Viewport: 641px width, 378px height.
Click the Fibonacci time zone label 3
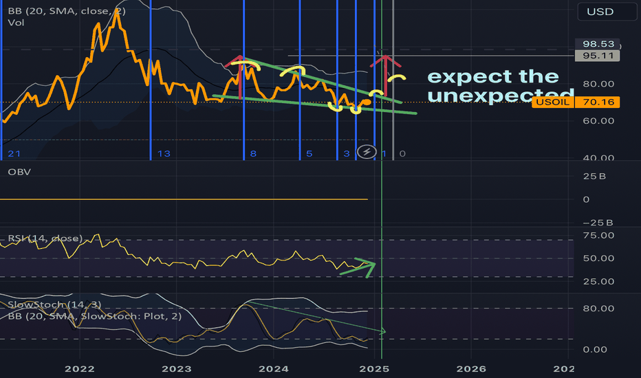(x=347, y=154)
